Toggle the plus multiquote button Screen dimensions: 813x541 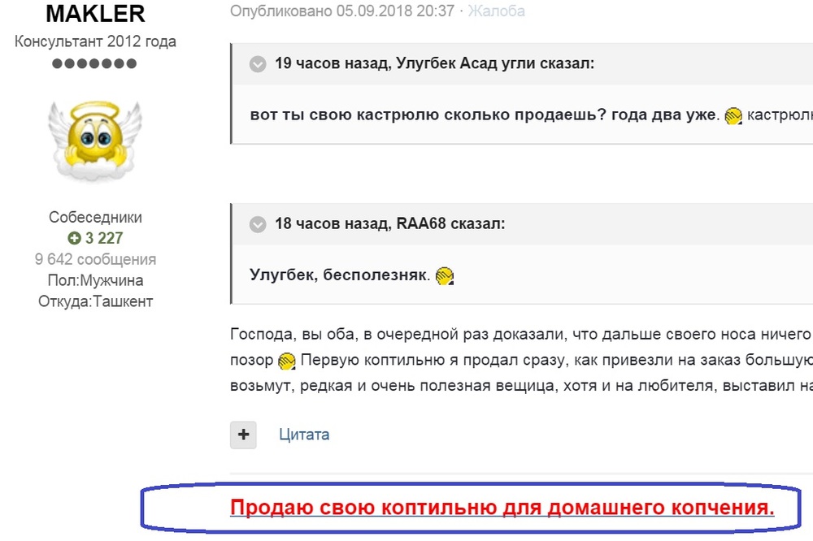pos(243,435)
